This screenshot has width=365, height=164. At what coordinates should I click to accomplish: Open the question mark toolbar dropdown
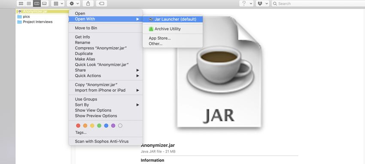[x=246, y=3]
